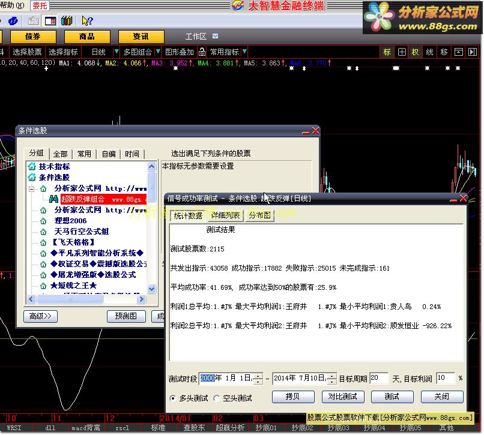Click the 选择股票 toolbar item

[27, 52]
